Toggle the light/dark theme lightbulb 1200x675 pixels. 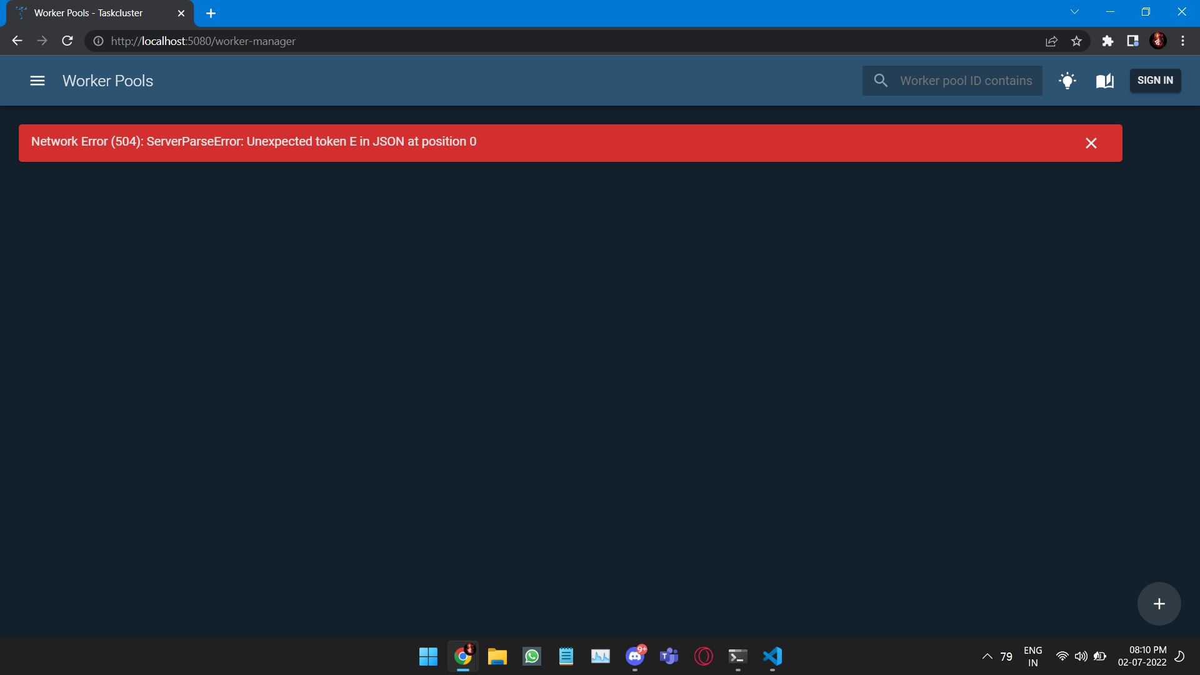click(x=1067, y=81)
